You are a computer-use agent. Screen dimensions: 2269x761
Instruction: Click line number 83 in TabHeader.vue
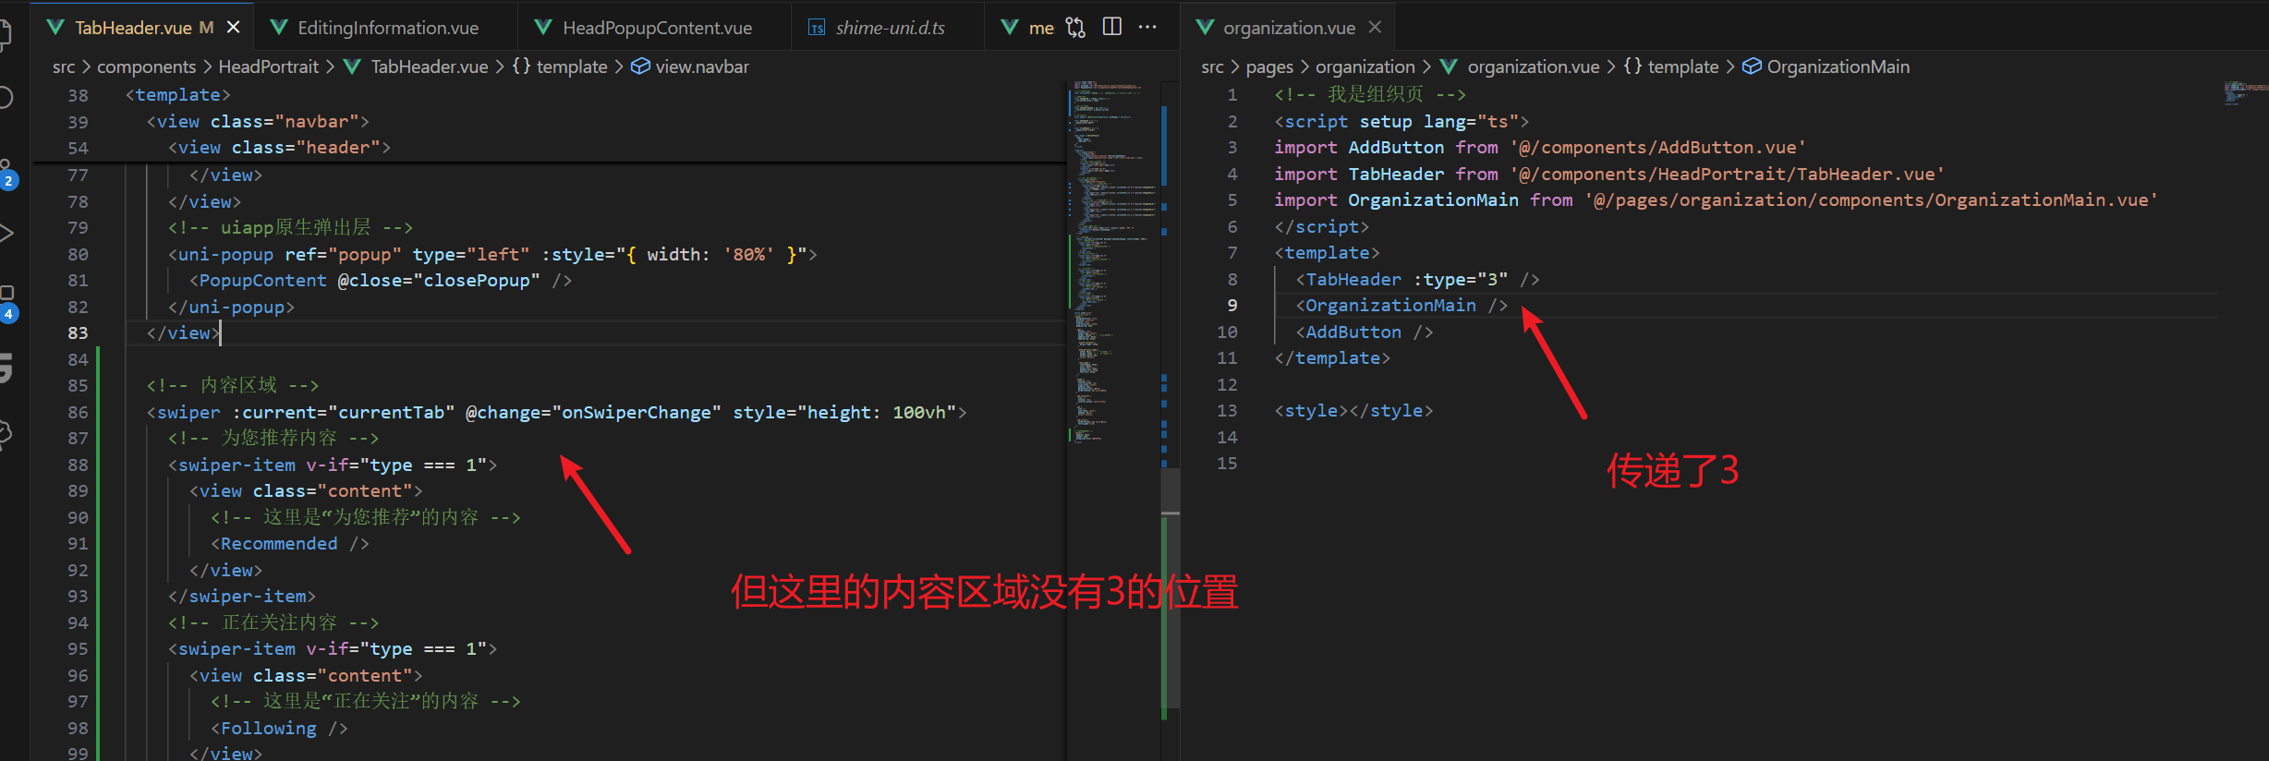click(x=78, y=333)
